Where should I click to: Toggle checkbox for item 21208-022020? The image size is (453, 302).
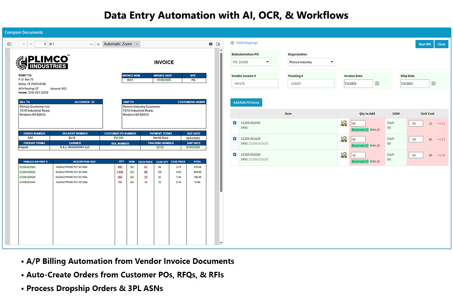235,155
